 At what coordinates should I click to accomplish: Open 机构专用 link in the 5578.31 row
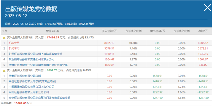click(14, 48)
